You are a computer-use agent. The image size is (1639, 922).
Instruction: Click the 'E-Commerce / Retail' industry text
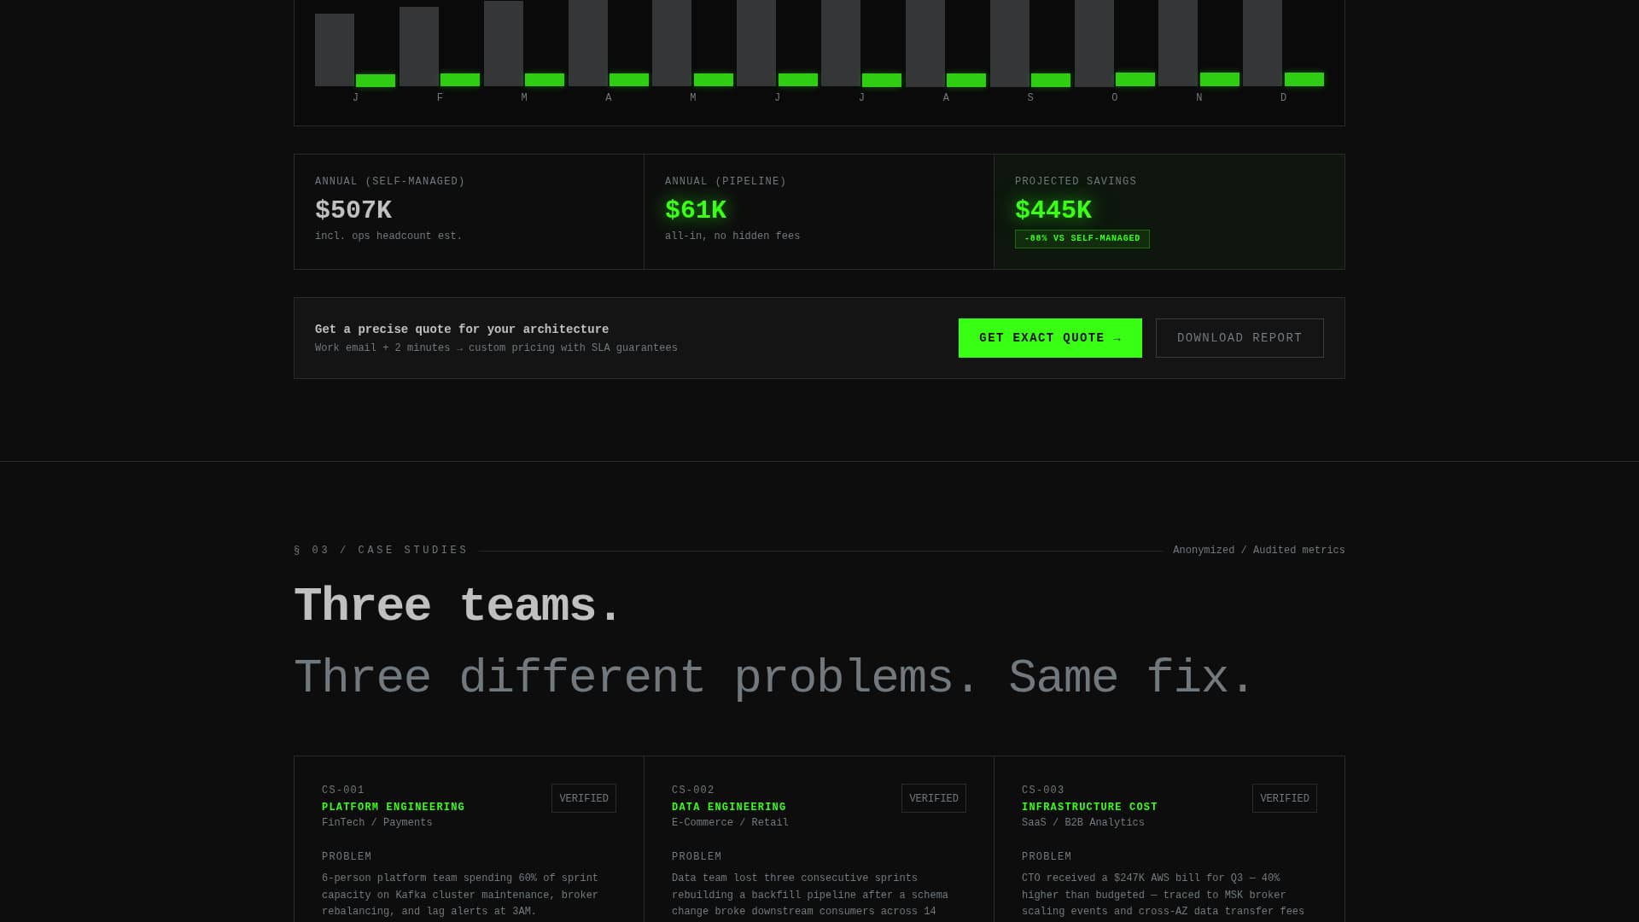click(x=730, y=823)
